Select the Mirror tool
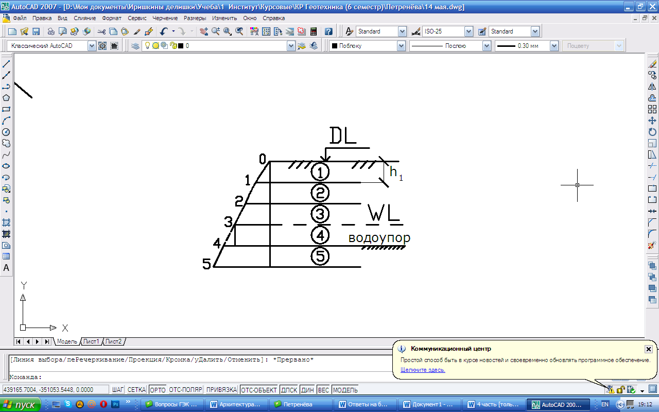Screen dimensions: 659x412 pos(652,87)
